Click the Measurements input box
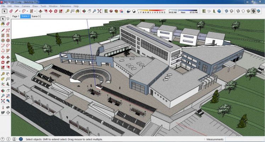The height and width of the screenshot is (142, 265). [x=244, y=139]
